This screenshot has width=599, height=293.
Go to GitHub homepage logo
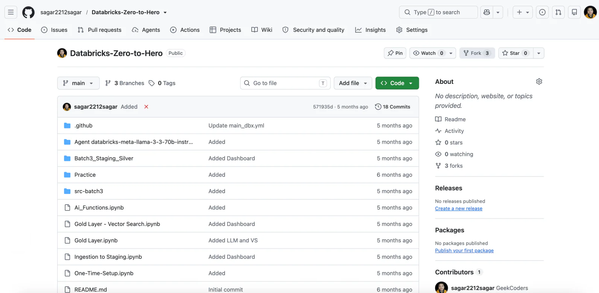coord(28,12)
